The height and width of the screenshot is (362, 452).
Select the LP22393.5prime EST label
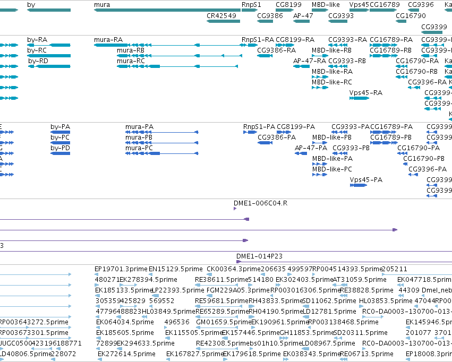tap(178, 290)
